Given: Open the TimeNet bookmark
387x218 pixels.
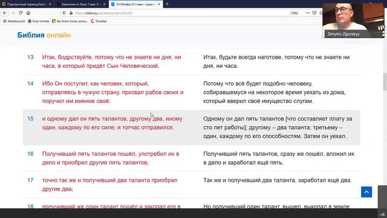Looking at the screenshot, I should [99, 21].
